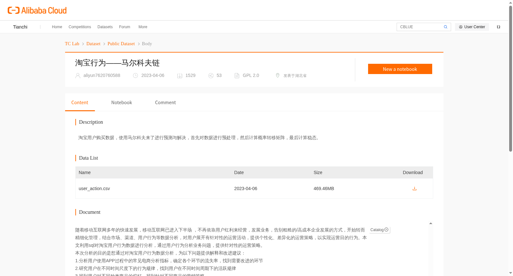Click the 469.46MB size cell
Viewport: 513px width, 276px height.
click(x=324, y=188)
